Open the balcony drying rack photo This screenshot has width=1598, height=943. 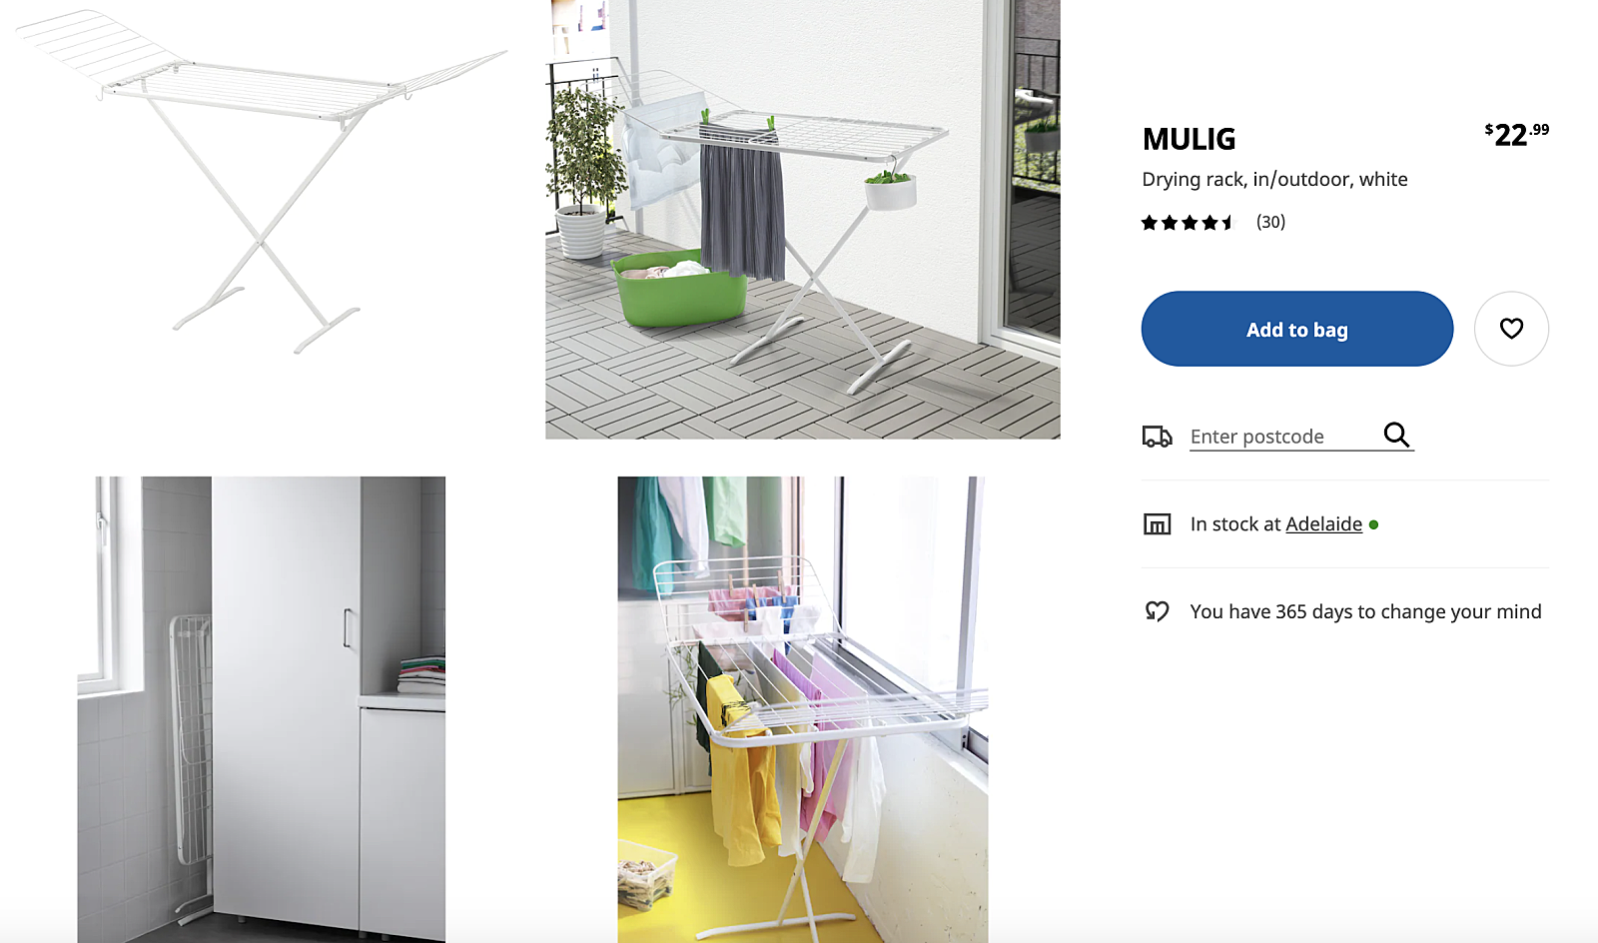pos(803,219)
